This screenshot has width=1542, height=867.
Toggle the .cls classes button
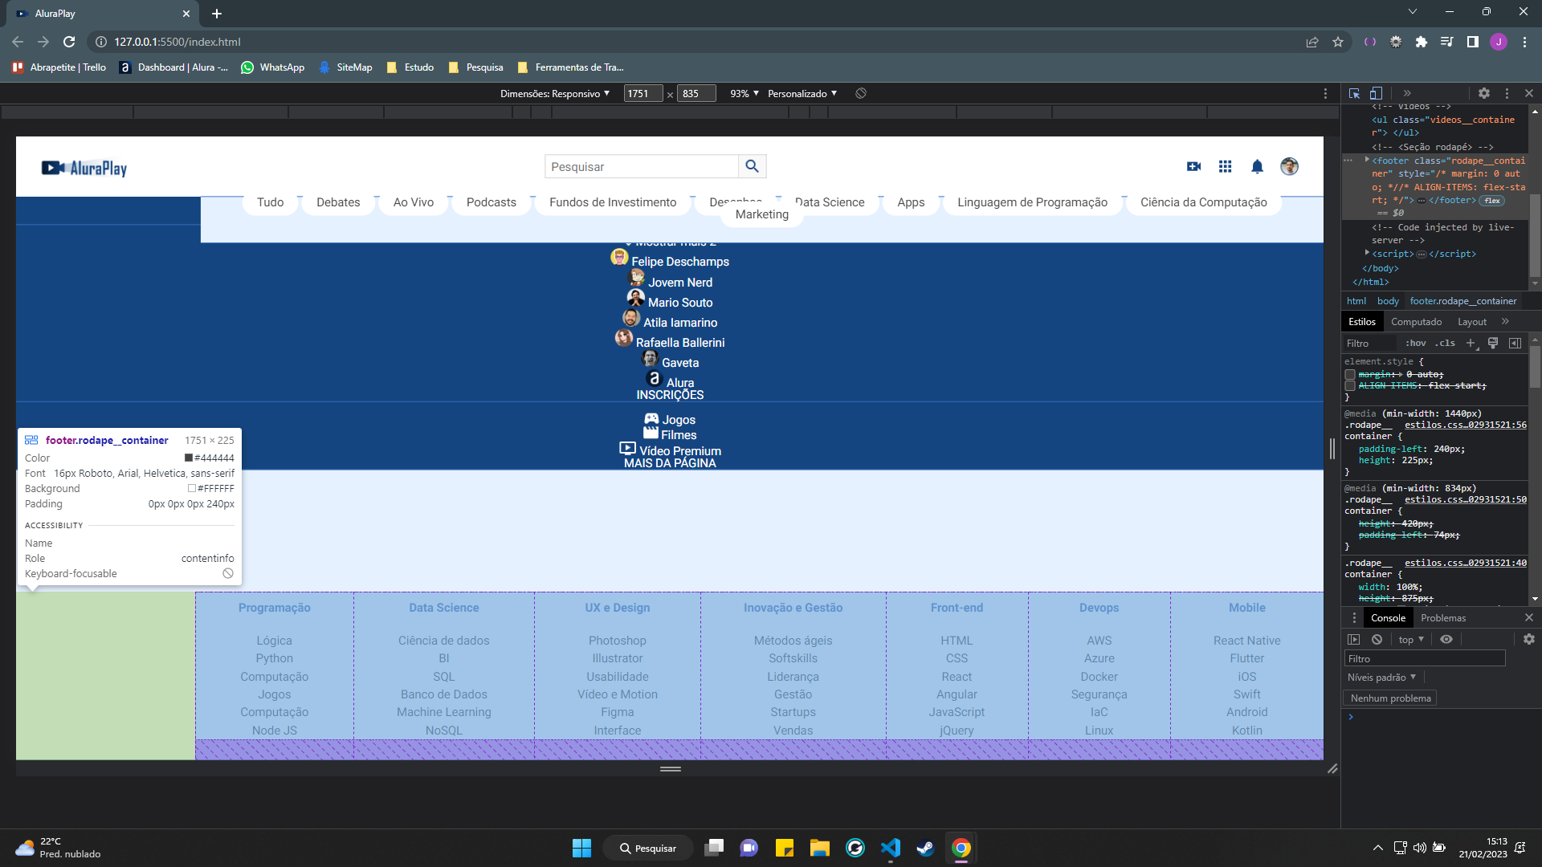pos(1446,344)
